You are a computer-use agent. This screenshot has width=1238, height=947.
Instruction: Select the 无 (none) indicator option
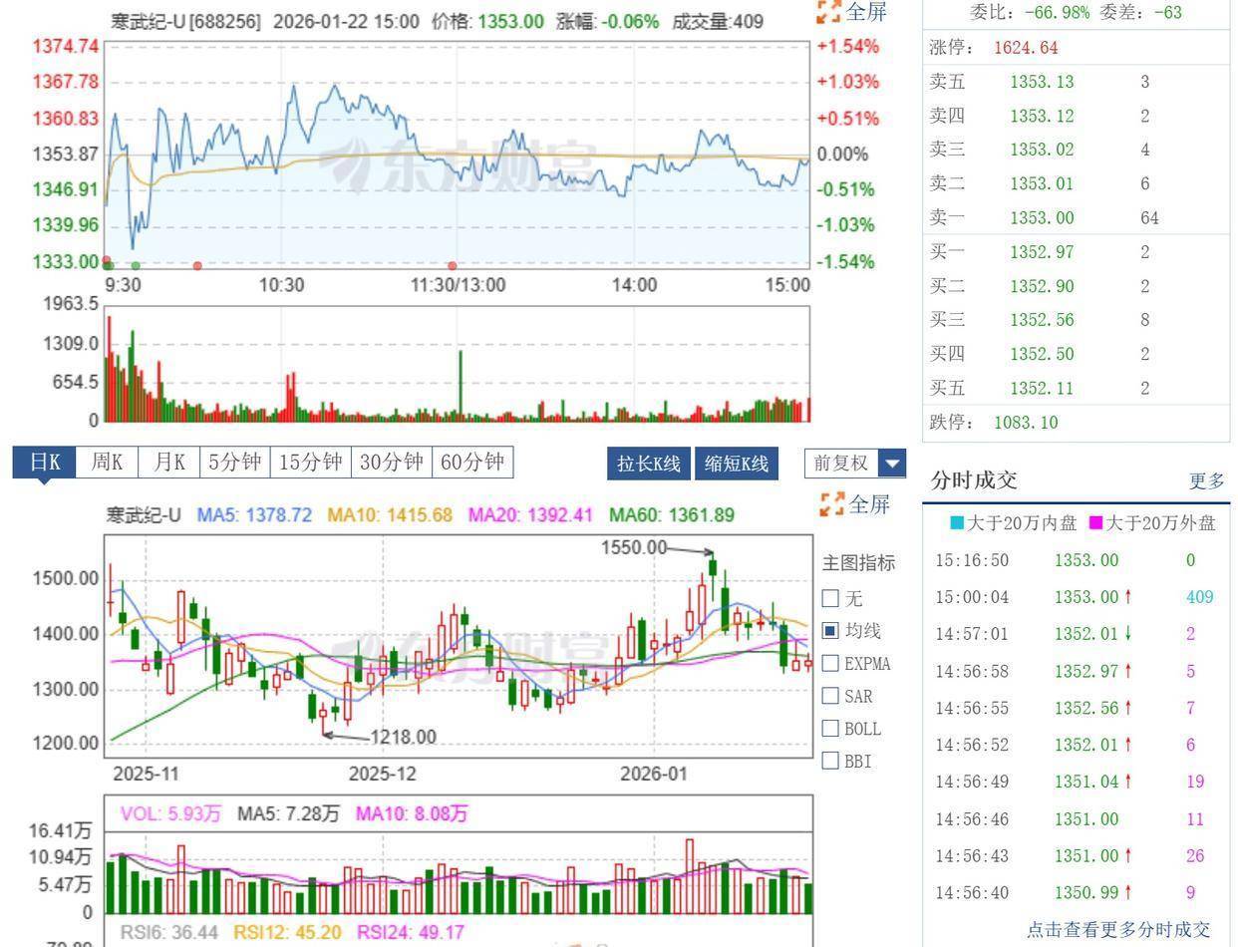(x=830, y=599)
